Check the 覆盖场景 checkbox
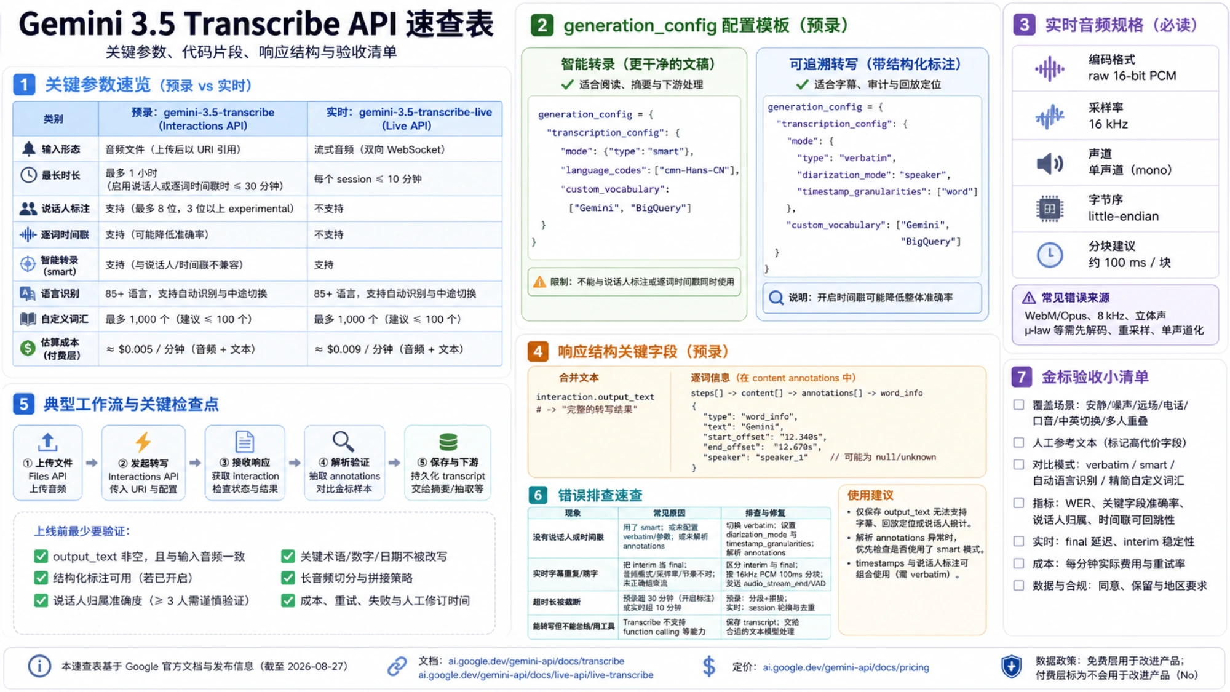The width and height of the screenshot is (1230, 692). 1019,405
